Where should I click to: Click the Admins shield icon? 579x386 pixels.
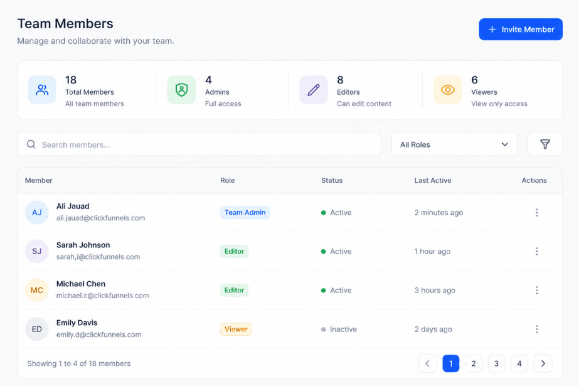pyautogui.click(x=181, y=90)
